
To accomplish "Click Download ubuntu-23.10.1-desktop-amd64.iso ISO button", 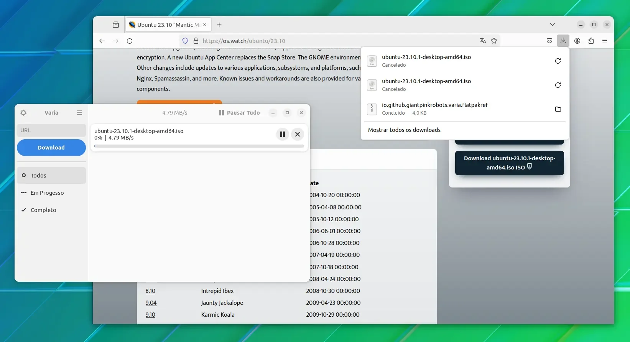I will pos(510,163).
